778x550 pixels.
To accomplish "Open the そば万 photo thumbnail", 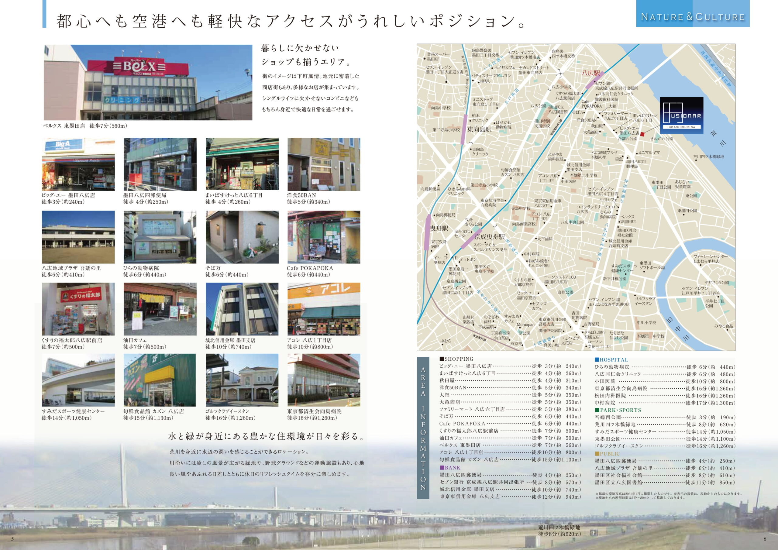I will (242, 237).
